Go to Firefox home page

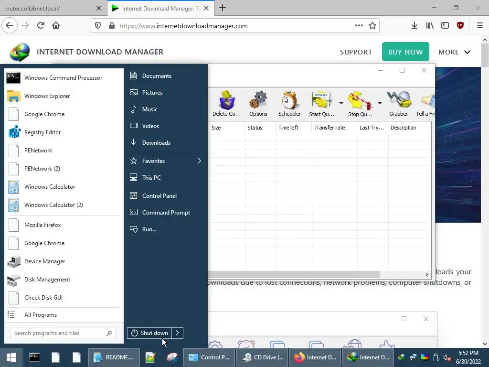[56, 26]
